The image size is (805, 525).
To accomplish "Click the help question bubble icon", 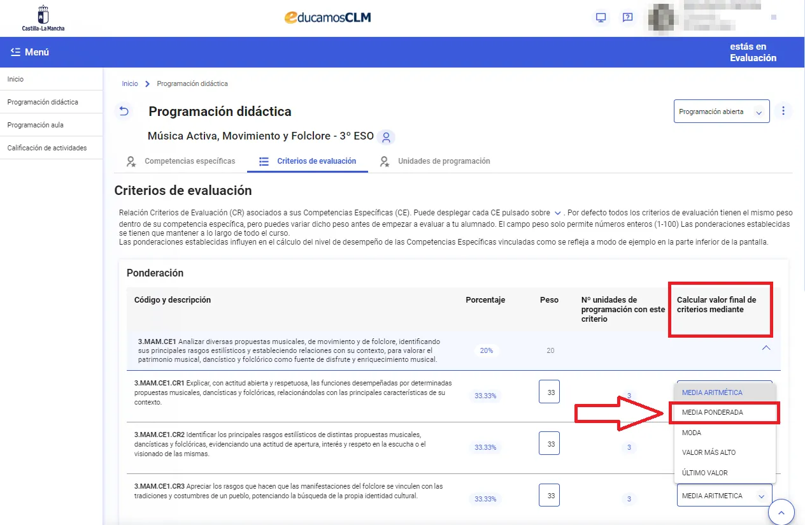I will point(627,18).
